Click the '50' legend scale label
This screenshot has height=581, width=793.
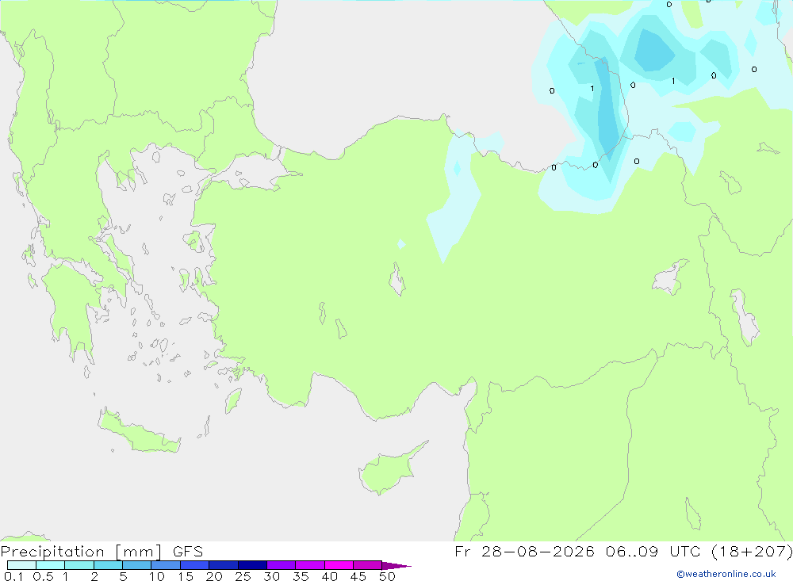click(388, 576)
